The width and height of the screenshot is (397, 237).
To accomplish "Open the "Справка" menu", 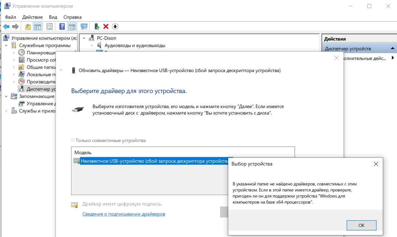I will [x=72, y=17].
